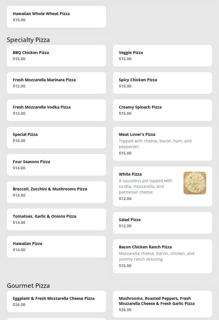Select the BBQ Chicken Pizza item
Viewport: 219px width, 320px height.
click(56, 56)
